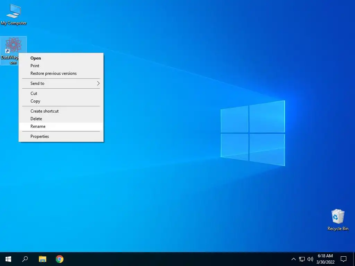Image resolution: width=355 pixels, height=266 pixels.
Task: Open the Action Center notifications icon
Action: point(344,259)
